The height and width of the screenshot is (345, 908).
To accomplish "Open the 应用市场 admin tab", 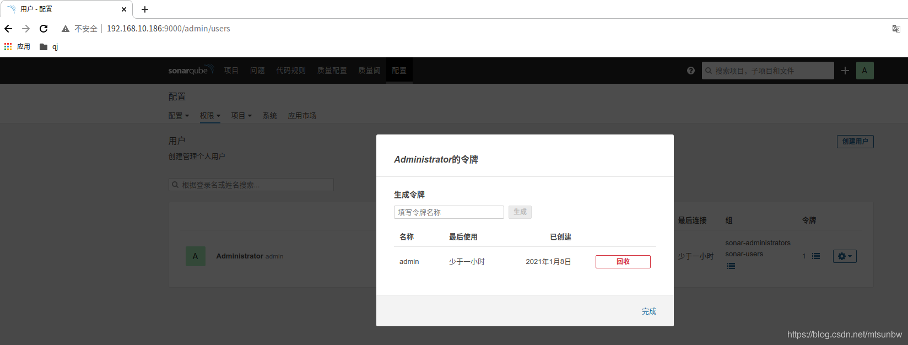I will (302, 116).
